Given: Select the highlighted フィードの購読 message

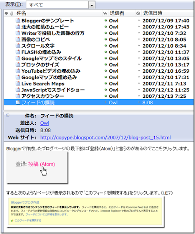Looking at the screenshot, I should coord(98,102).
